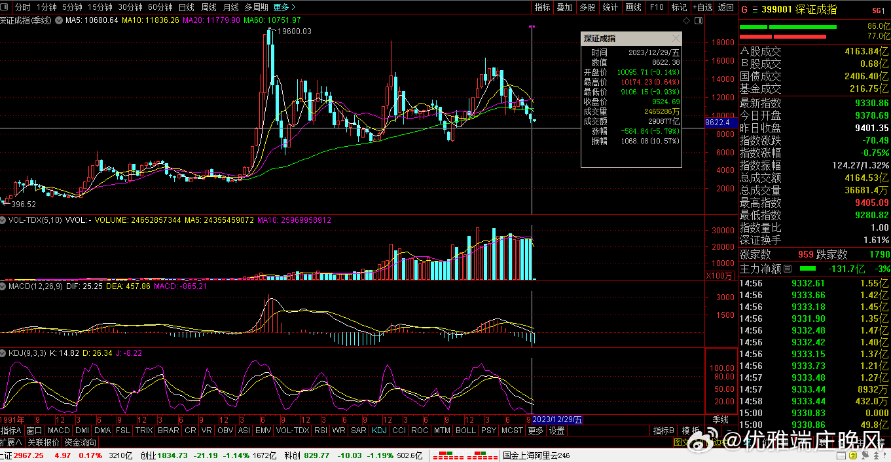Switch indicator to BOLL
The height and width of the screenshot is (462, 891).
click(x=466, y=431)
